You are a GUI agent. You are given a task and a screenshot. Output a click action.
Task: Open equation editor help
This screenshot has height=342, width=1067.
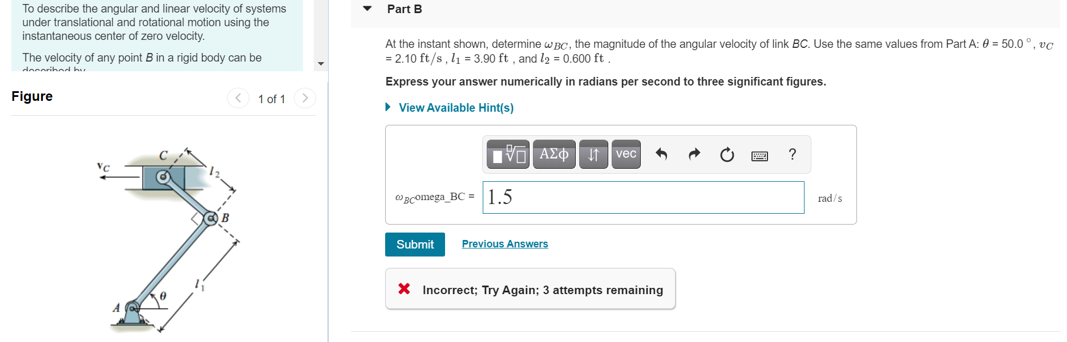[792, 154]
